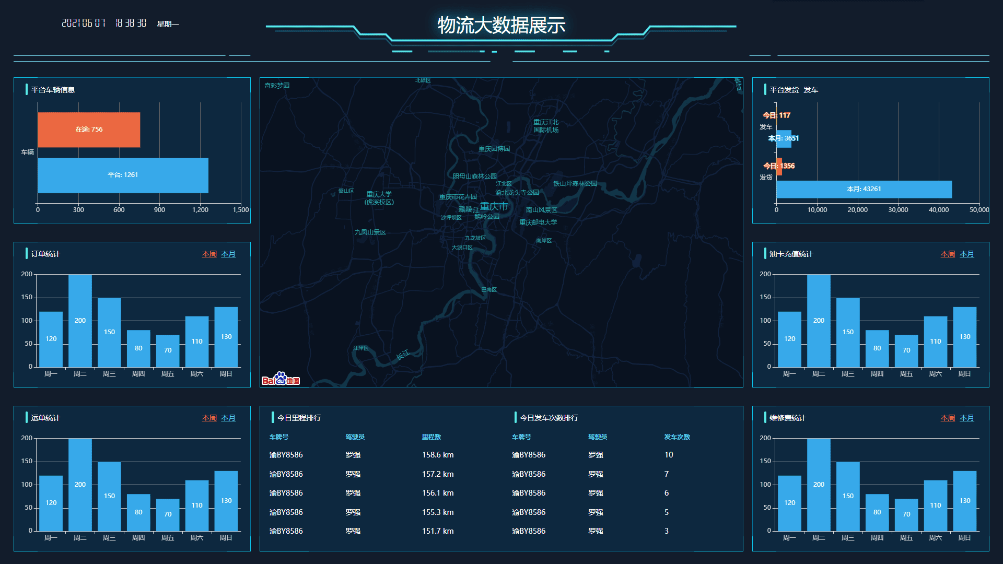Click 周二 bar in order statistics chart
The image size is (1003, 564).
point(80,320)
